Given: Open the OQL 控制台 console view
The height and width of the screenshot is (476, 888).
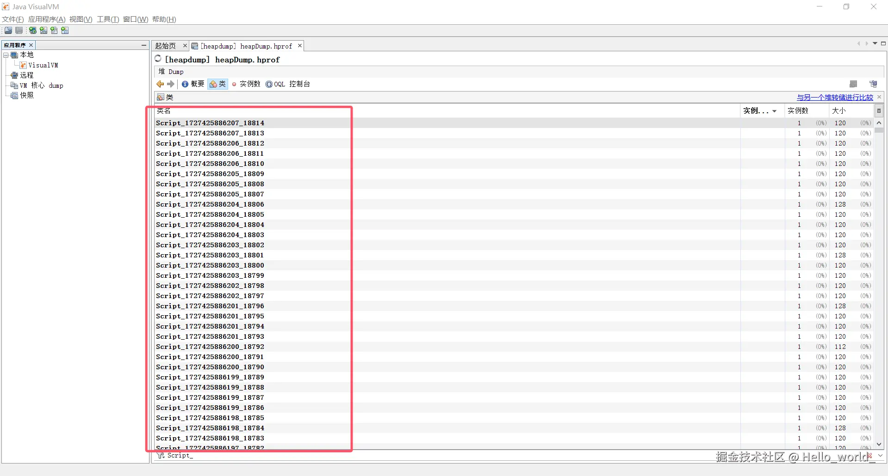Looking at the screenshot, I should tap(288, 84).
